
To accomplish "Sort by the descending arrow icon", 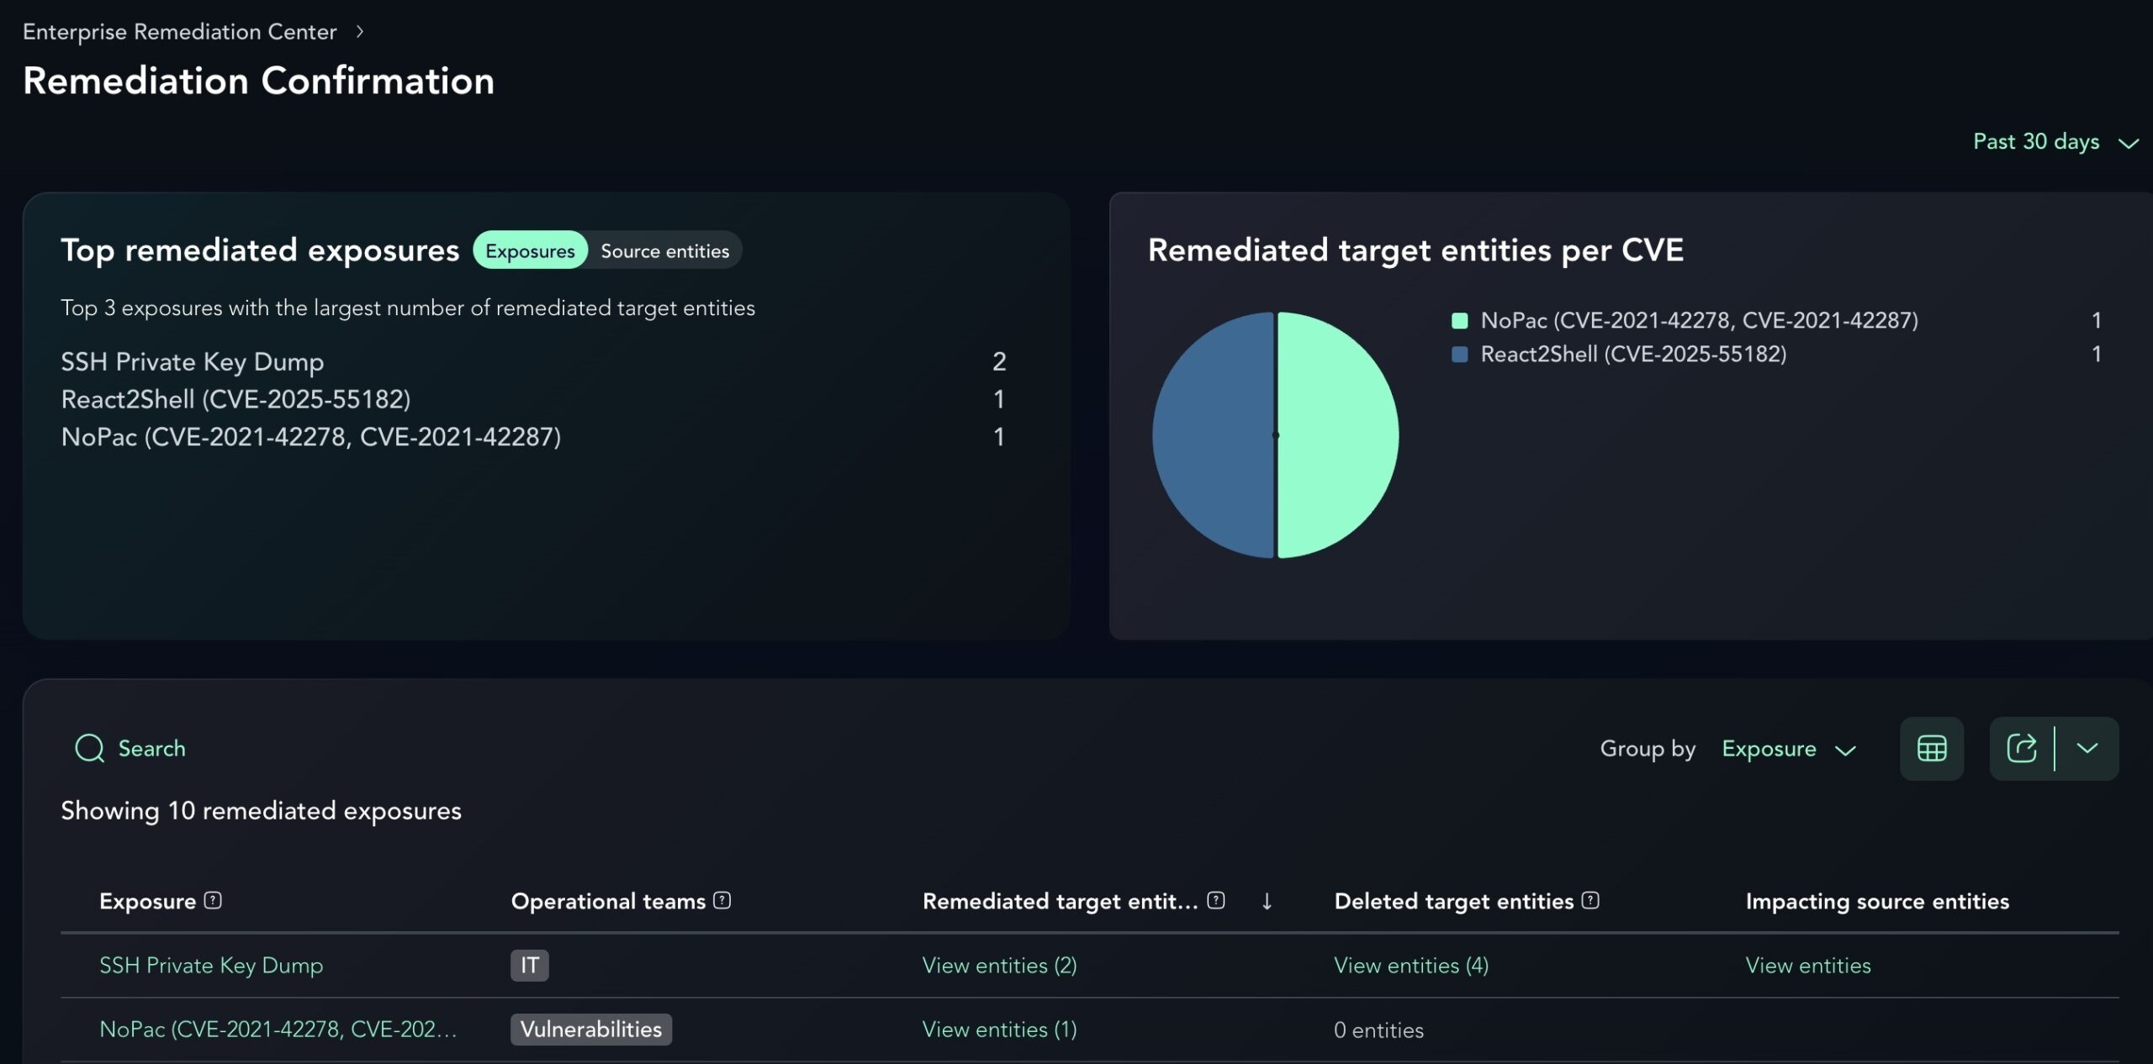I will tap(1267, 901).
